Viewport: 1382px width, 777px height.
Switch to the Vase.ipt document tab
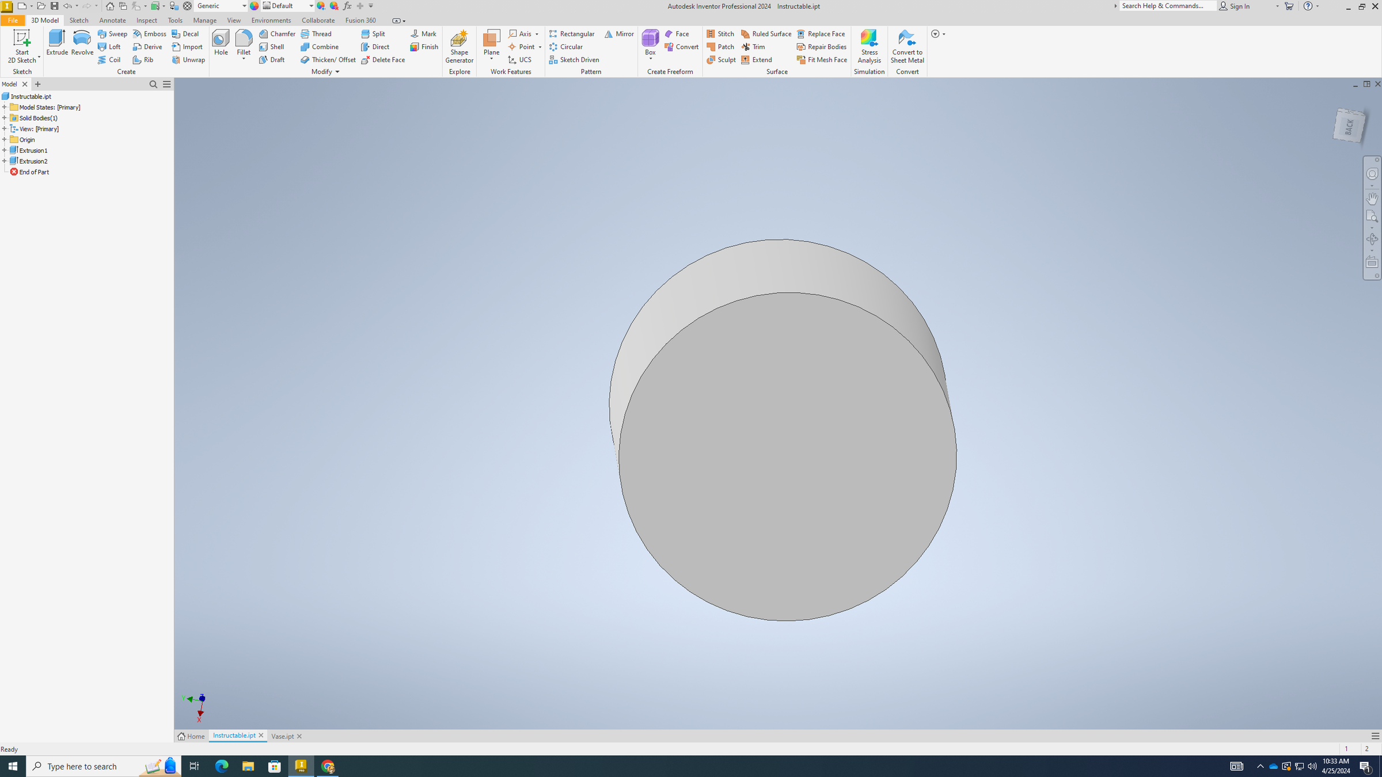283,736
